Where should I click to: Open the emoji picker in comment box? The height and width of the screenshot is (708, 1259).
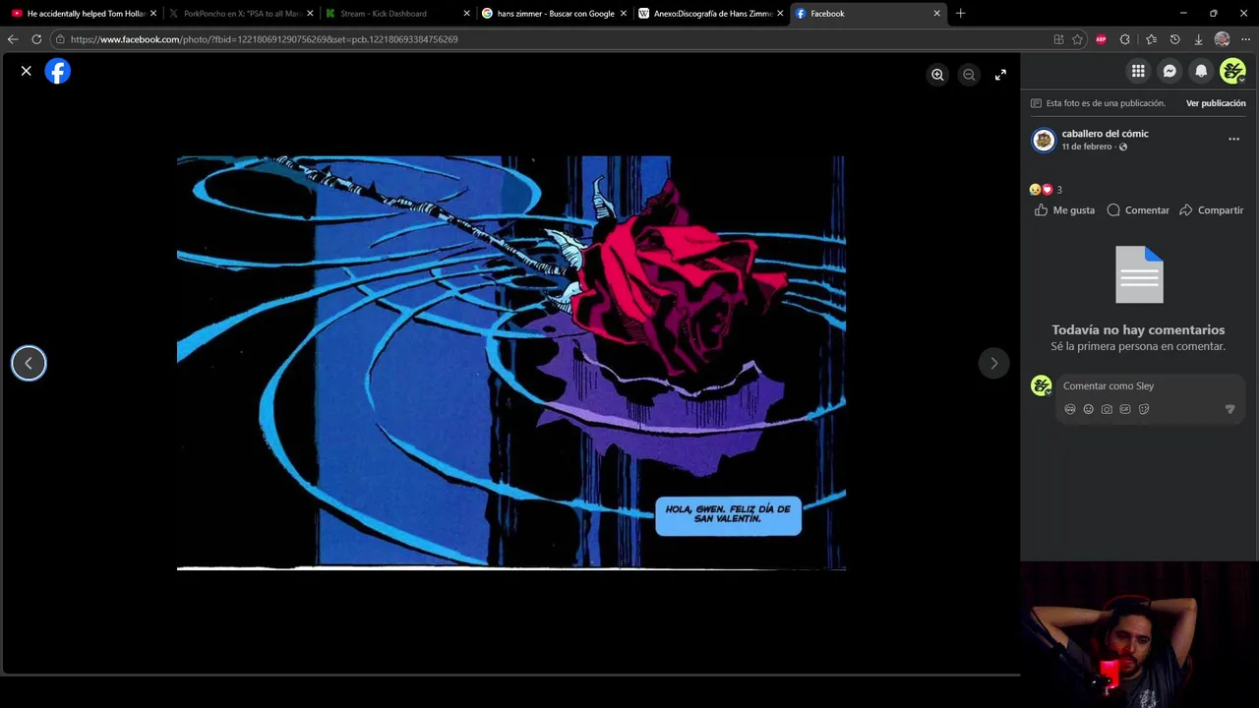(1088, 409)
